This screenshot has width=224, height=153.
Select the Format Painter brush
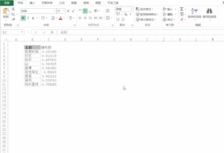pyautogui.click(x=13, y=19)
